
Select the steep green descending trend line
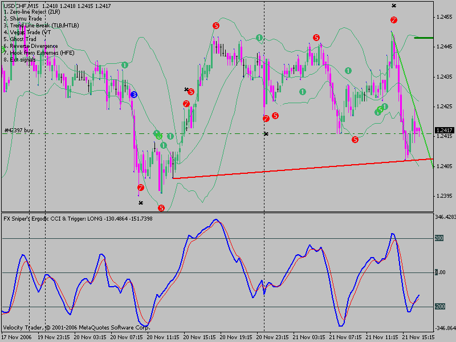pos(413,99)
